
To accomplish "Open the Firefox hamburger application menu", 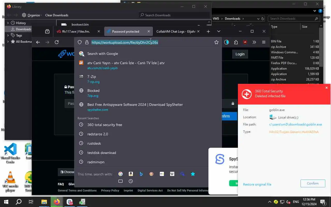I will point(264,42).
